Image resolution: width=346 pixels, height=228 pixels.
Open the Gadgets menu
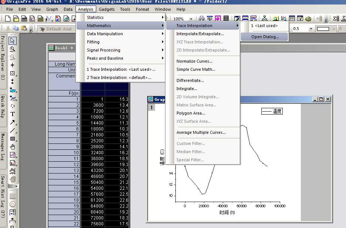[107, 9]
